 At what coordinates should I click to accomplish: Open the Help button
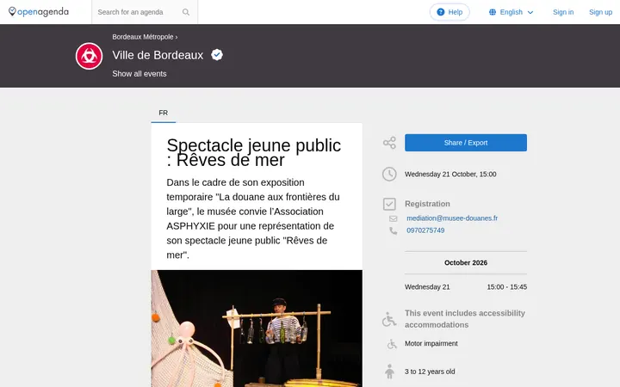pos(449,12)
